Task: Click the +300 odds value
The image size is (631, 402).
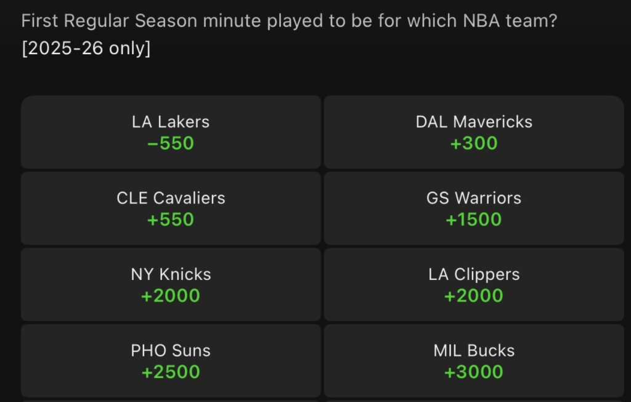Action: 474,144
